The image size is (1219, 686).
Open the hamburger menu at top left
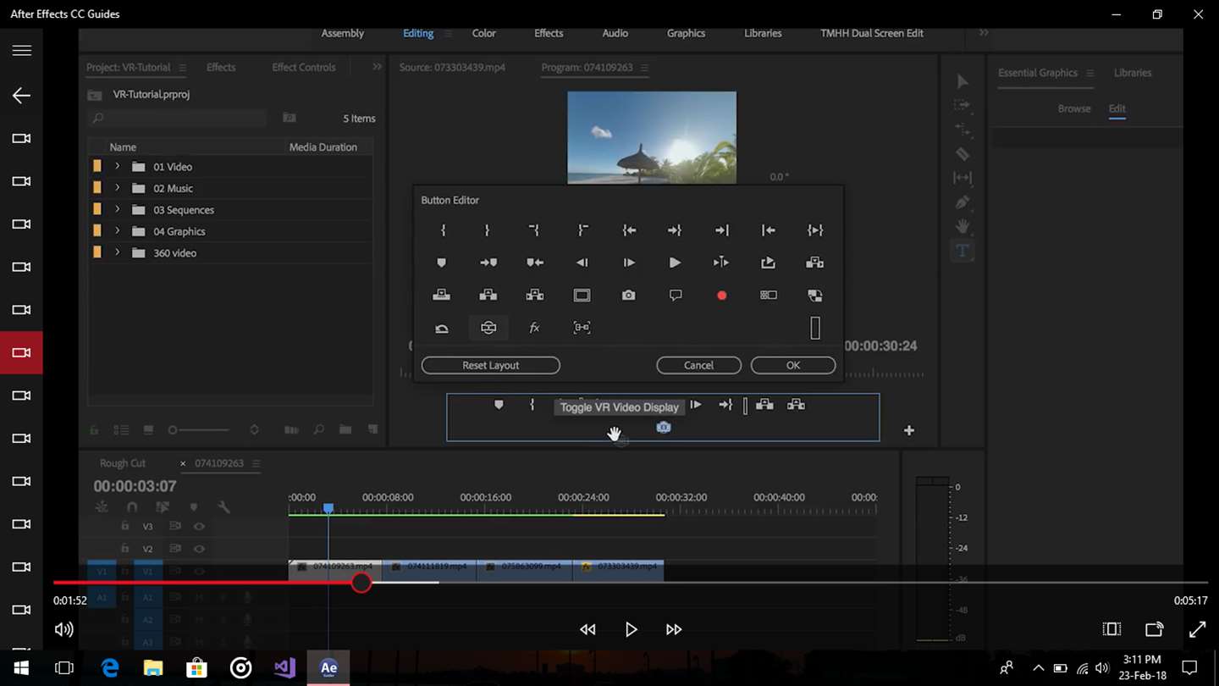pyautogui.click(x=21, y=51)
